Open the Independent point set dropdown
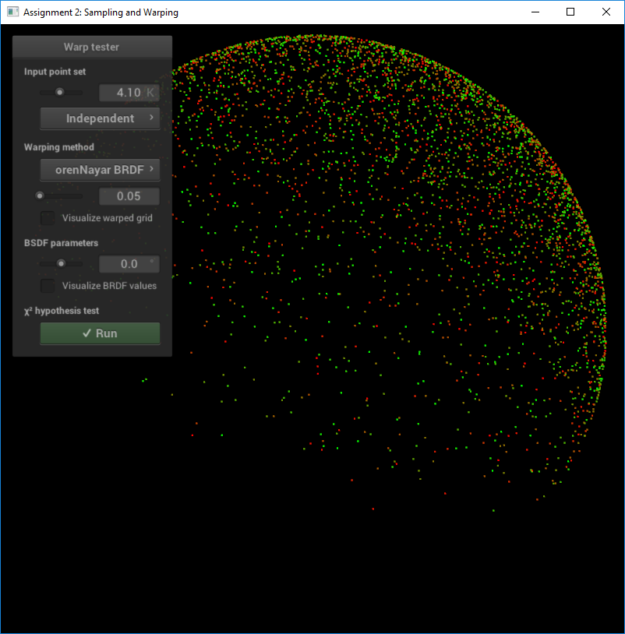The image size is (625, 634). click(100, 118)
